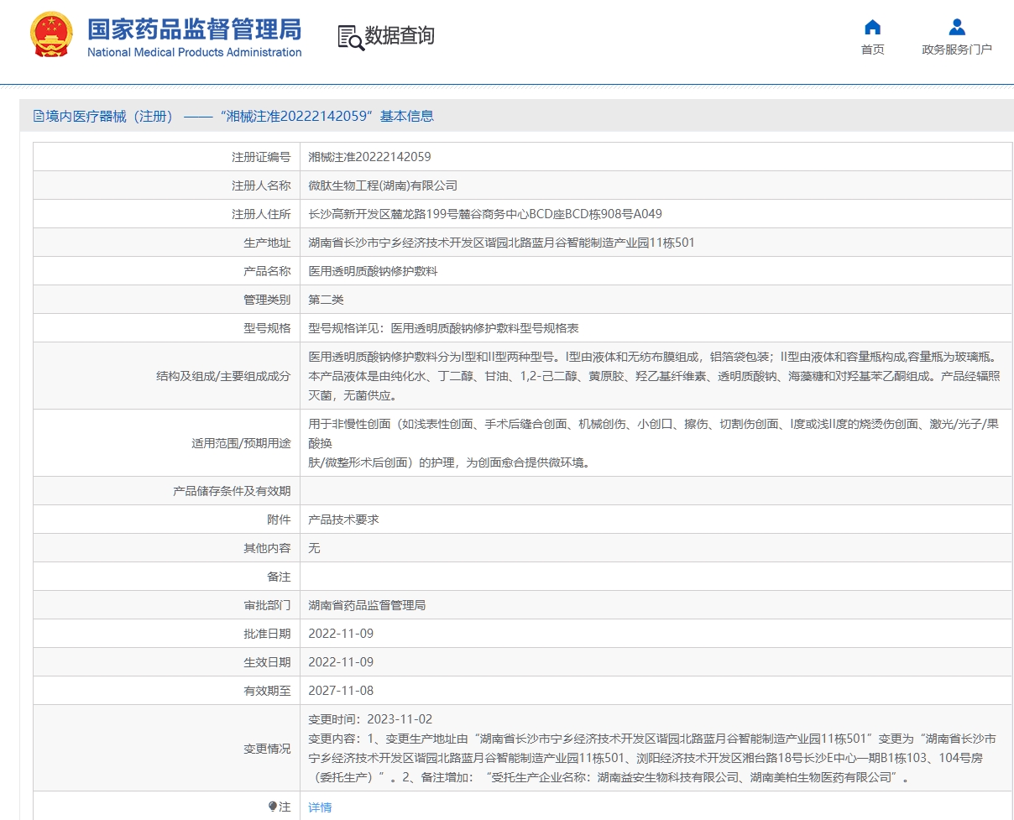This screenshot has width=1014, height=820.
Task: Click the registrant name 微肽生物工程(湖南)有限公司
Action: [x=383, y=185]
